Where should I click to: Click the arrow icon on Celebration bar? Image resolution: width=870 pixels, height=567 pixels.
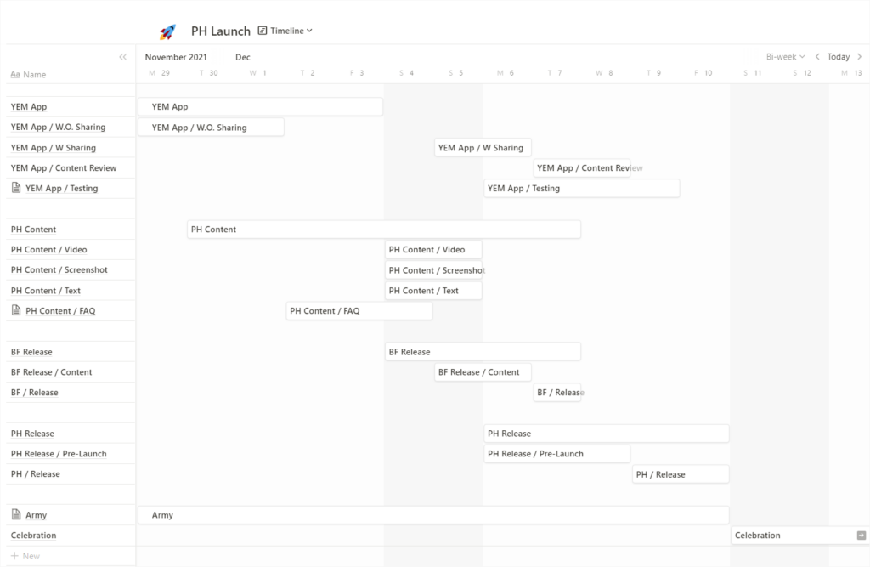(x=862, y=536)
